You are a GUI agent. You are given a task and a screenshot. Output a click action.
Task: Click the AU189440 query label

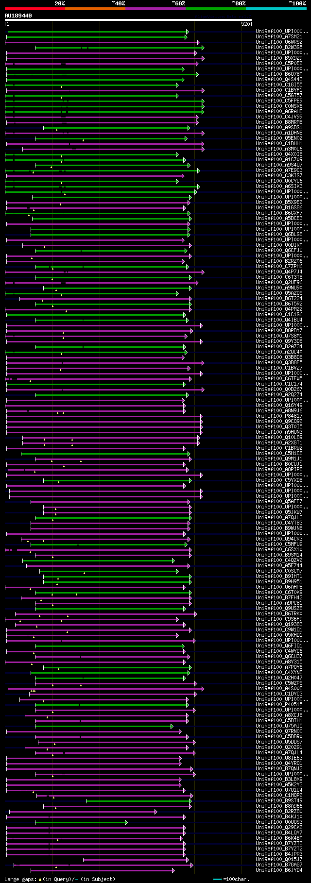click(x=18, y=16)
